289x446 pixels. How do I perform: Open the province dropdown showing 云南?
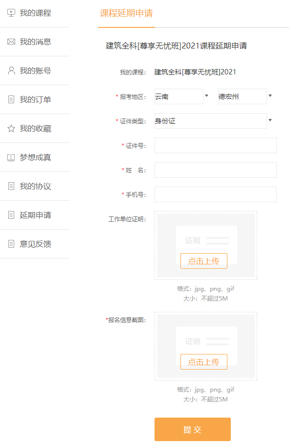179,96
